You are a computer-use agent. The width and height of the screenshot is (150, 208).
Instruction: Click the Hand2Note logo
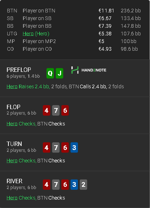click(x=89, y=70)
